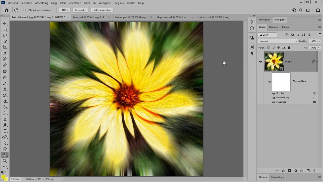
Task: Edit Kronkel filter blending options
Action: click(314, 94)
